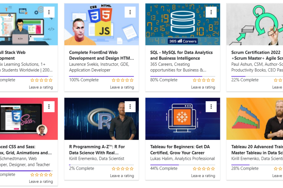The width and height of the screenshot is (283, 188).
Task: Pick the fourth star on R Programming A-Z
Action: [127, 169]
